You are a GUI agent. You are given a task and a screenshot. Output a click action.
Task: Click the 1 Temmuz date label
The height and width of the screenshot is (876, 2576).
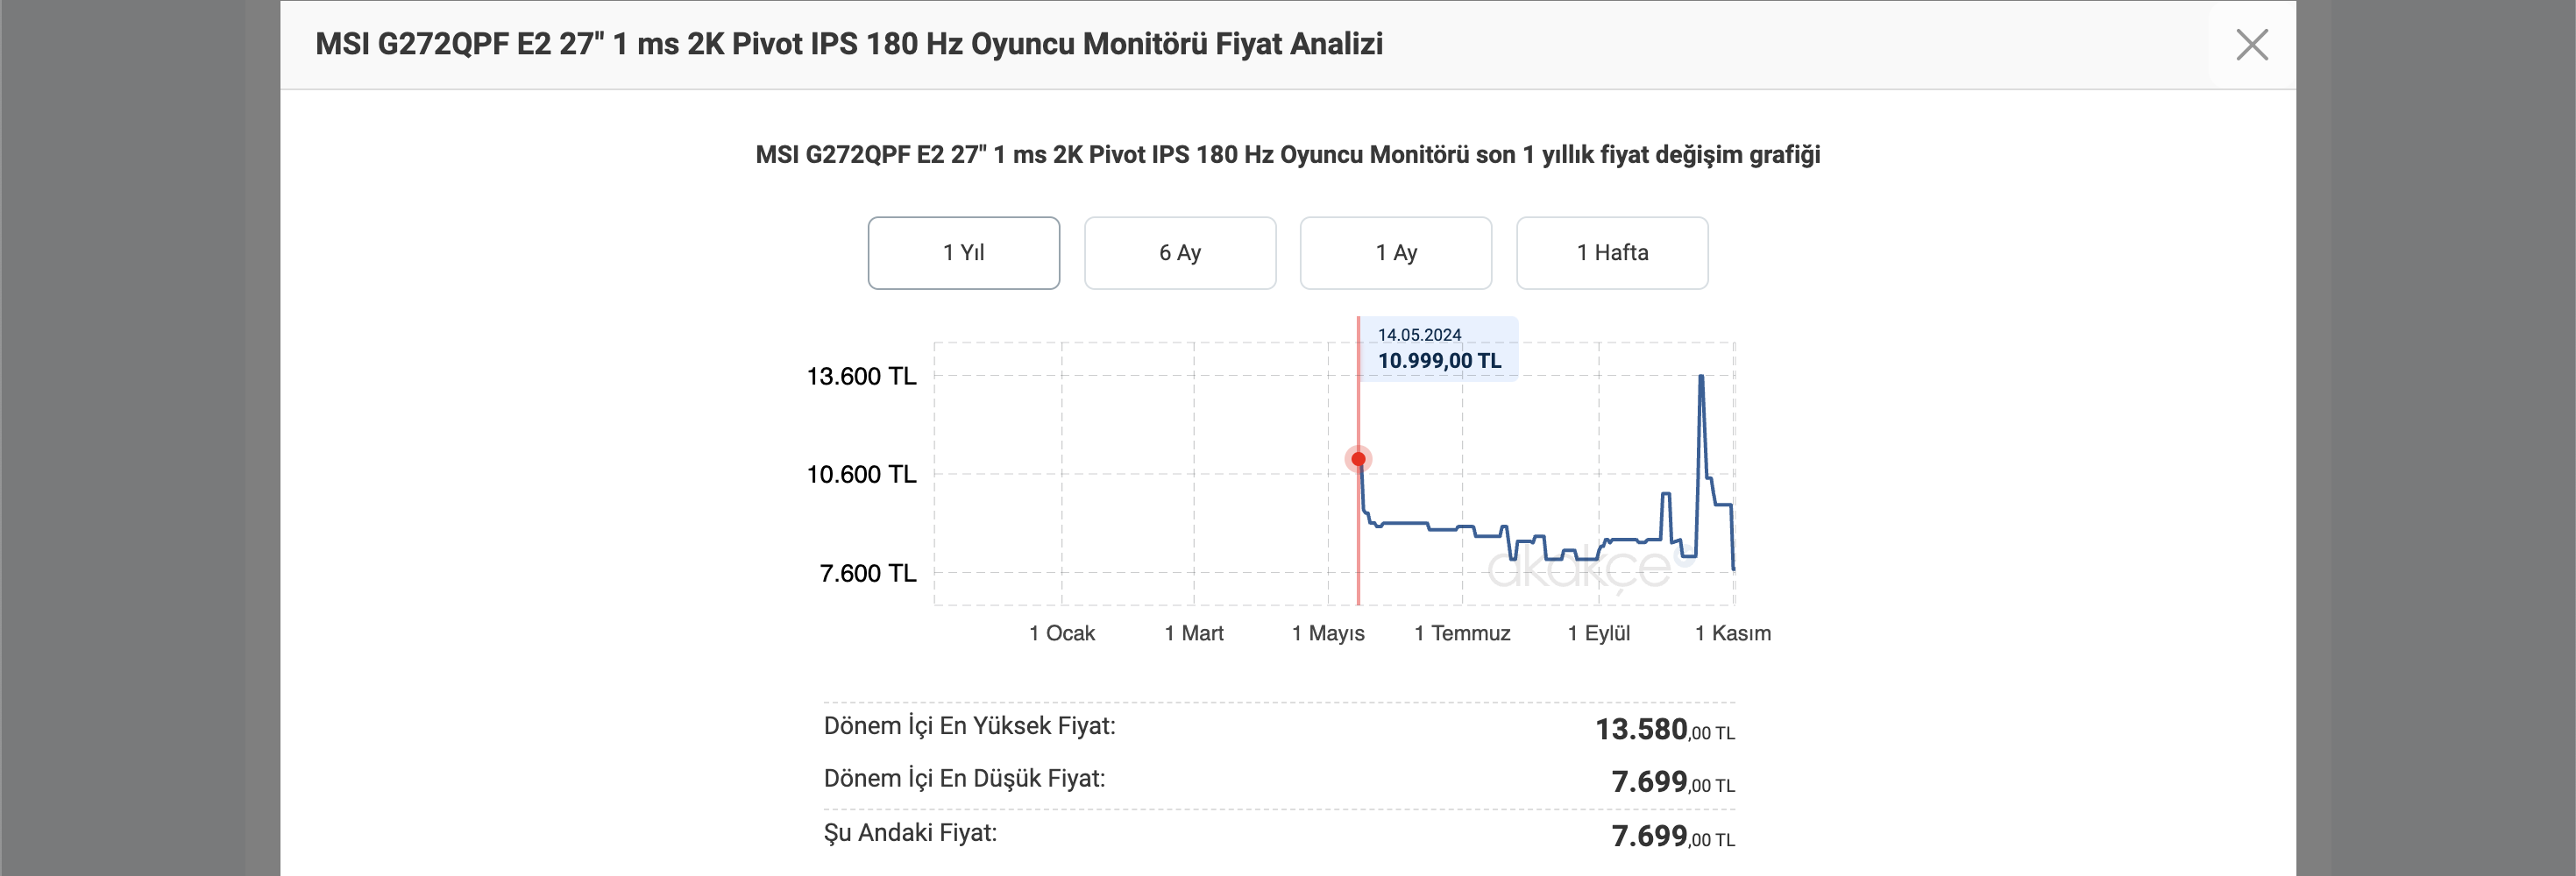[1462, 633]
